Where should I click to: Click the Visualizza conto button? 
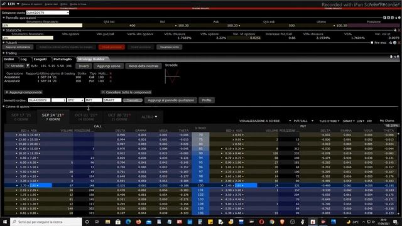point(169,47)
